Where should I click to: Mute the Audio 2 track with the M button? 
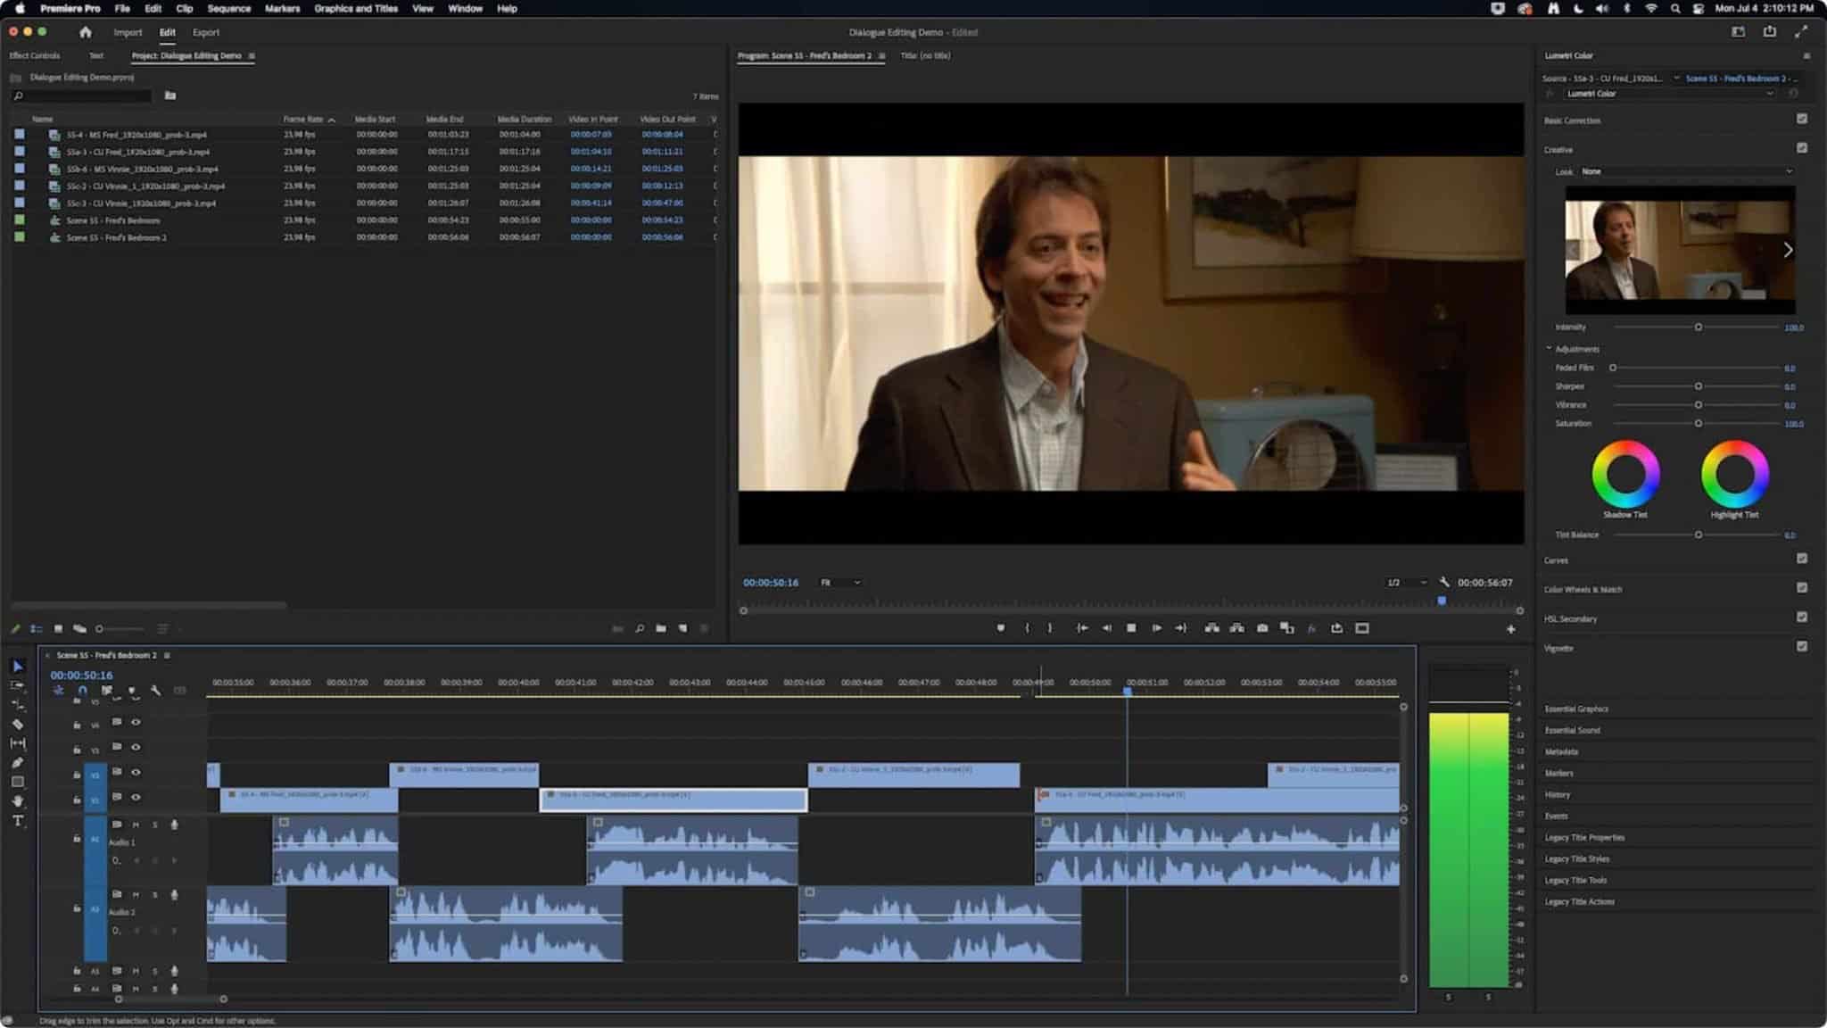[x=136, y=895]
